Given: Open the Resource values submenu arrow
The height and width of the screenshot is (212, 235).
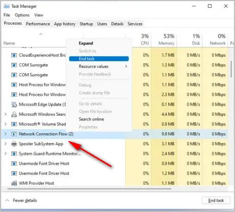Looking at the screenshot, I should coord(126,66).
